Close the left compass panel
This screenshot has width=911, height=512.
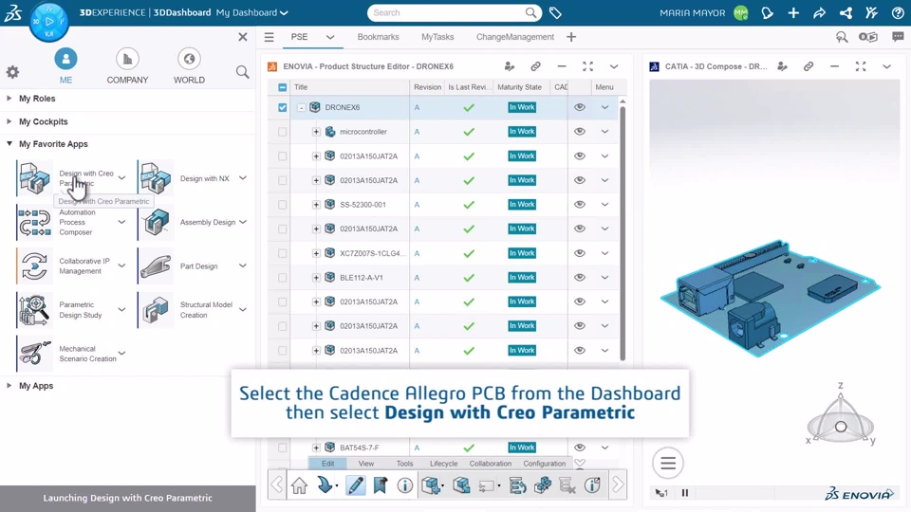(x=243, y=37)
